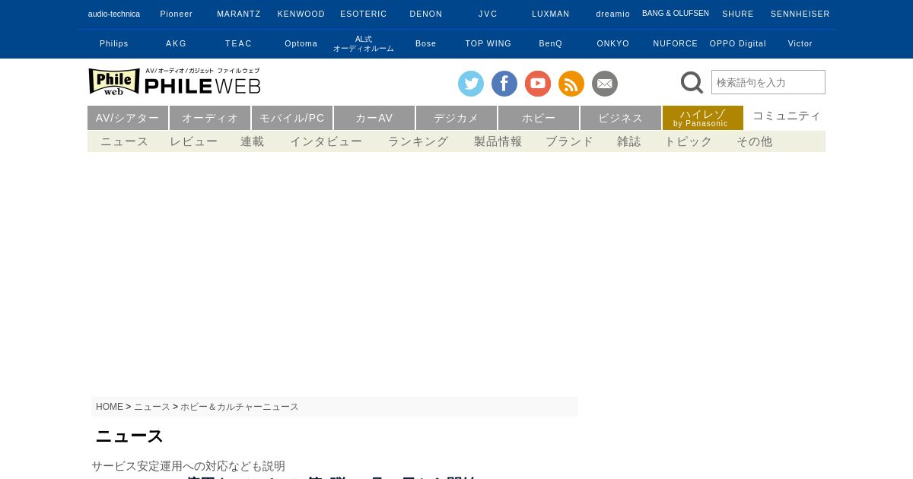Go to DENON brand link
Image resolution: width=913 pixels, height=479 pixels.
426,14
